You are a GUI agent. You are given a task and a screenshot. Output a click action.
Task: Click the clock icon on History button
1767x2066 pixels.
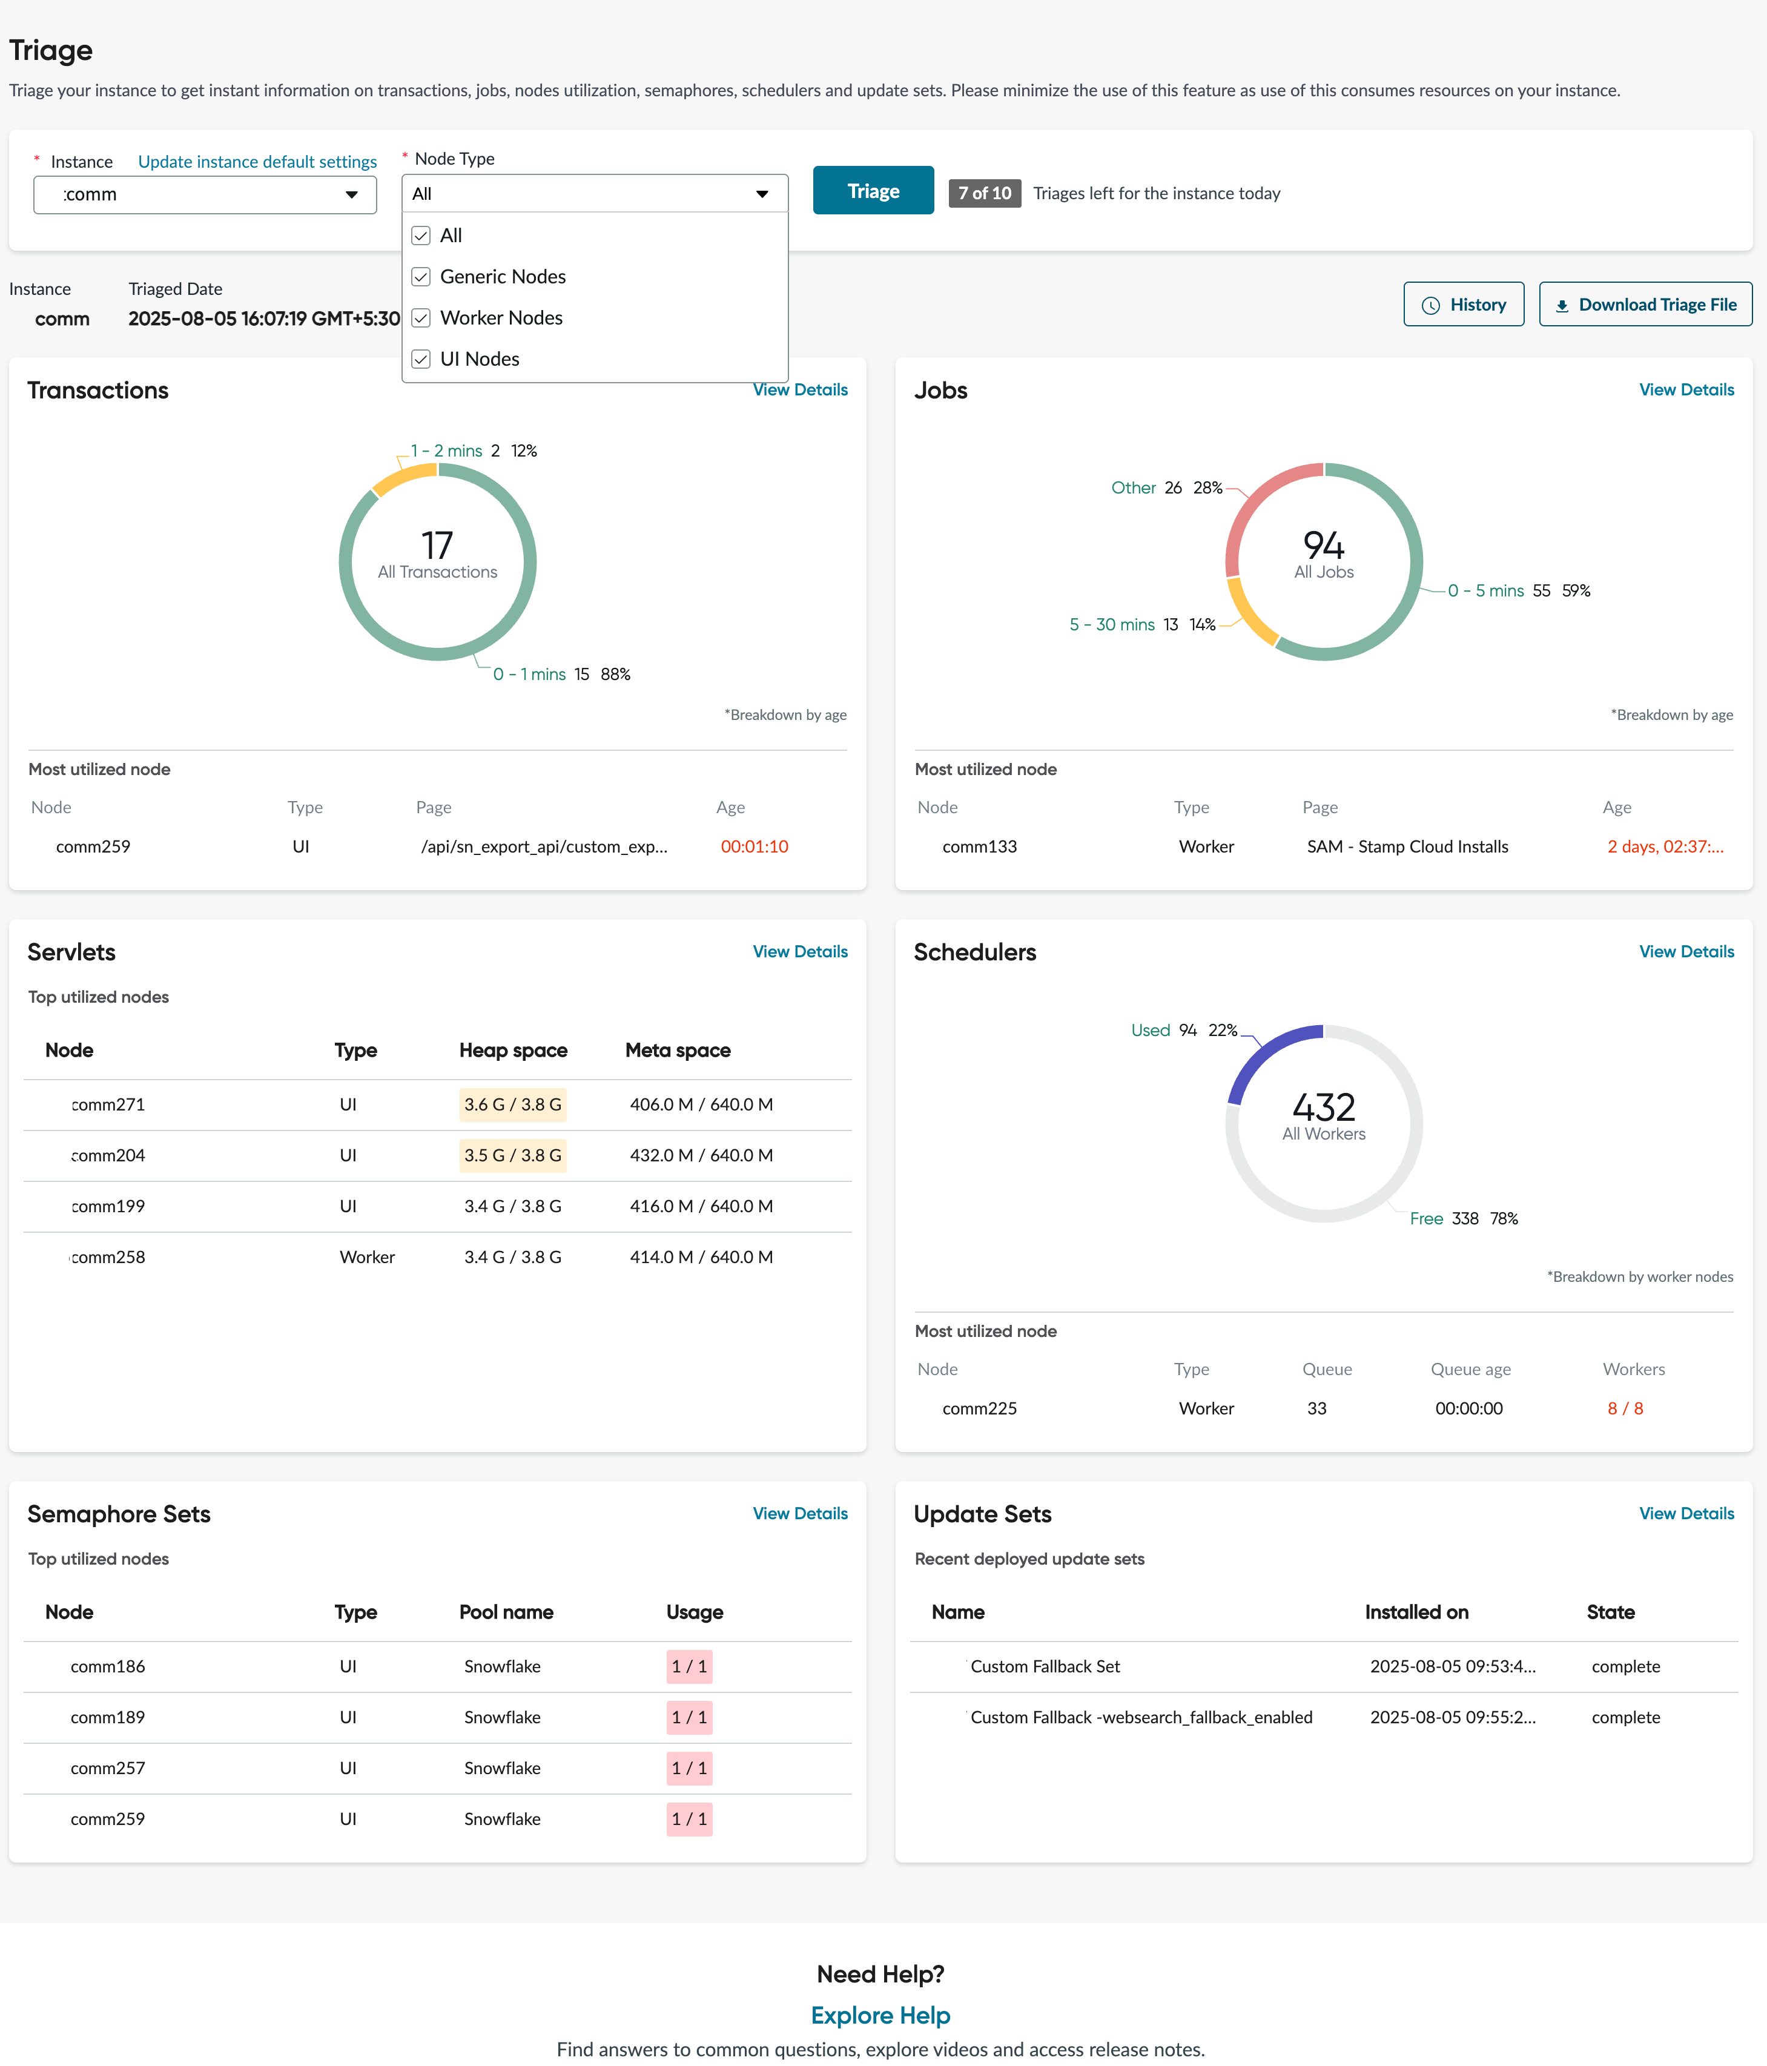tap(1430, 305)
